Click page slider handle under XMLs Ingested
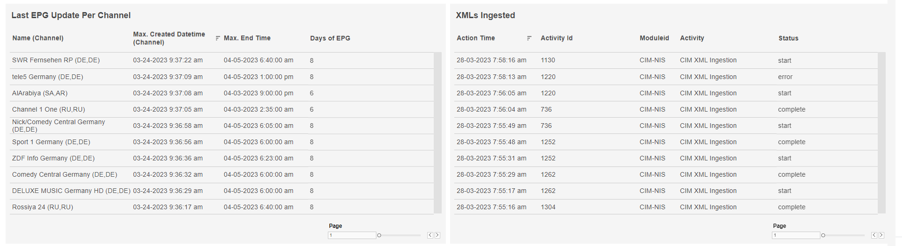The width and height of the screenshot is (902, 246). click(x=823, y=235)
